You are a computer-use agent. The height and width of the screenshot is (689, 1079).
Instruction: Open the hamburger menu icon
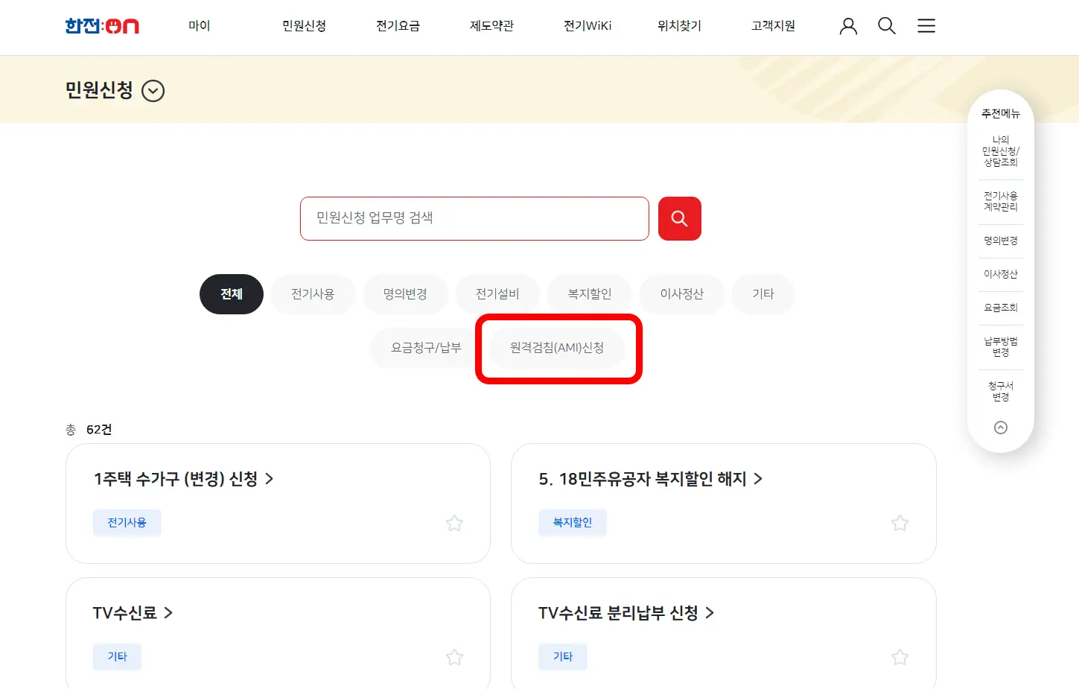[926, 25]
